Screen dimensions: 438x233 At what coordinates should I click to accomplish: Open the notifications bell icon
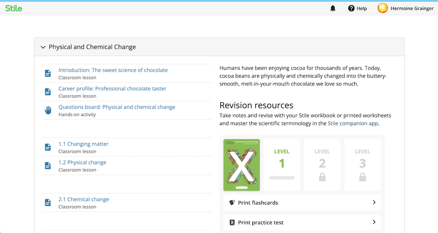click(333, 8)
